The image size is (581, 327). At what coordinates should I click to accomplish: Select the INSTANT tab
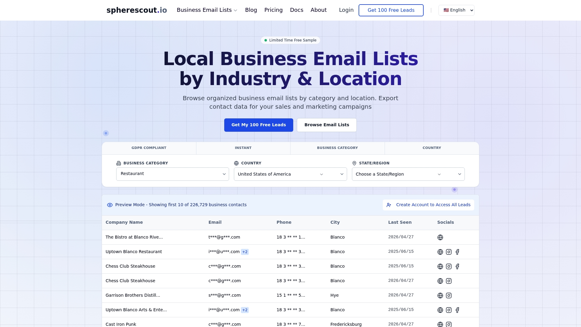(x=243, y=148)
